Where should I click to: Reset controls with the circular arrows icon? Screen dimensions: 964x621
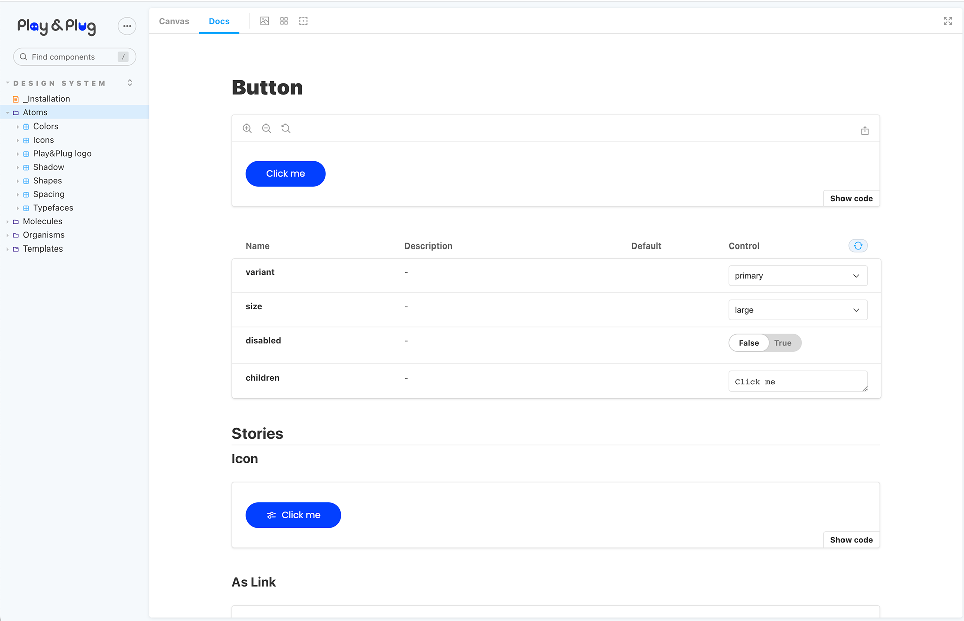click(x=858, y=246)
